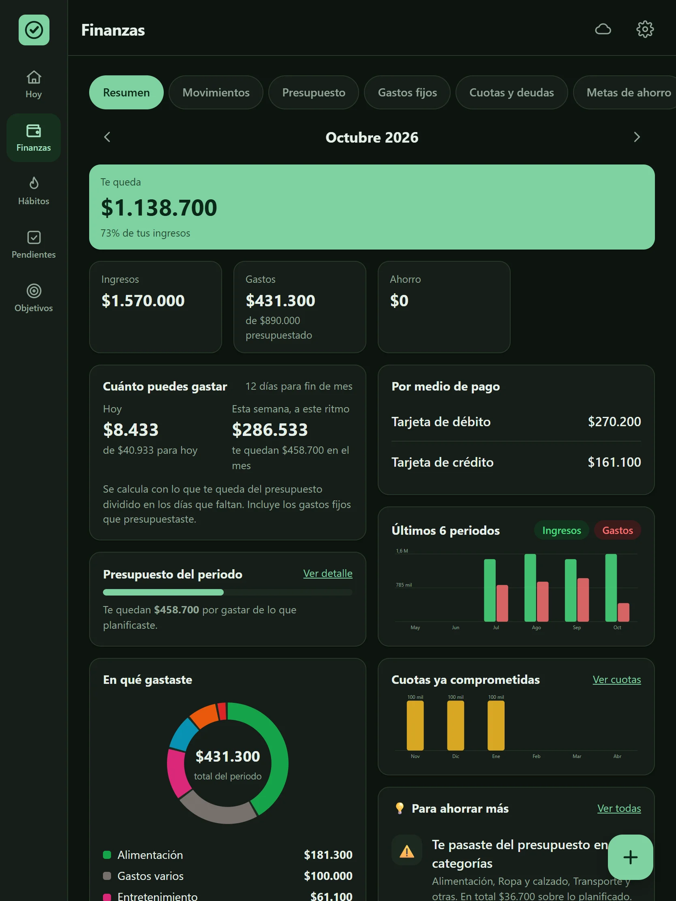Click the budget progress bar
Viewport: 676px width, 901px height.
tap(228, 592)
